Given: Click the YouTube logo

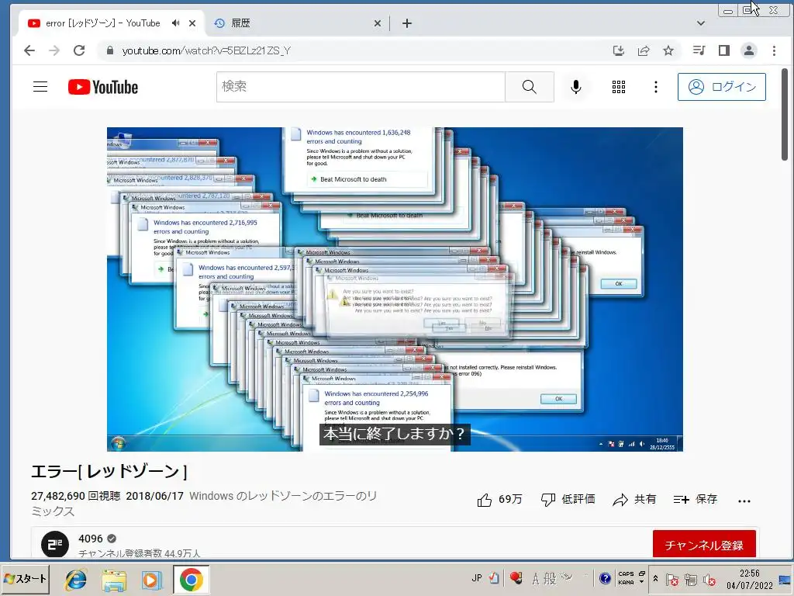Looking at the screenshot, I should pyautogui.click(x=103, y=87).
